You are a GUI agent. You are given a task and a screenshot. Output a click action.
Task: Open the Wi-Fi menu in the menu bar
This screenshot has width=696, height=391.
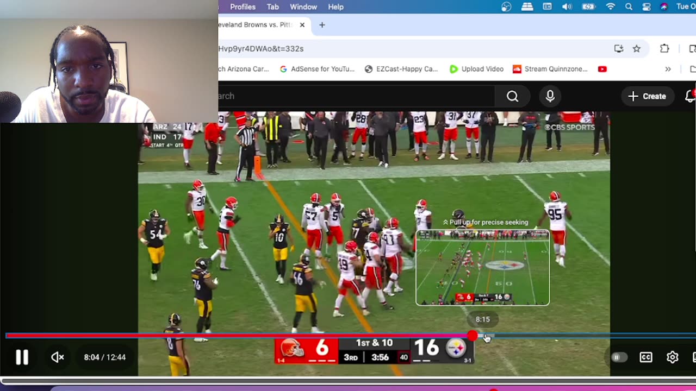point(611,7)
